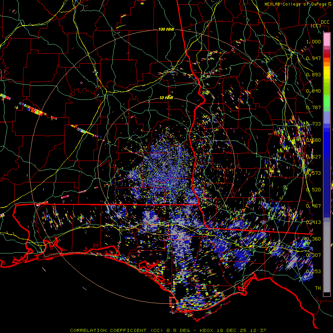Click the 0.413 scale value
The width and height of the screenshot is (333, 333).
tap(313, 222)
